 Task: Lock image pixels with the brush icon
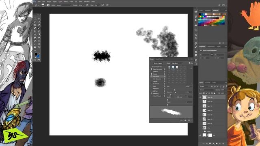206,93
